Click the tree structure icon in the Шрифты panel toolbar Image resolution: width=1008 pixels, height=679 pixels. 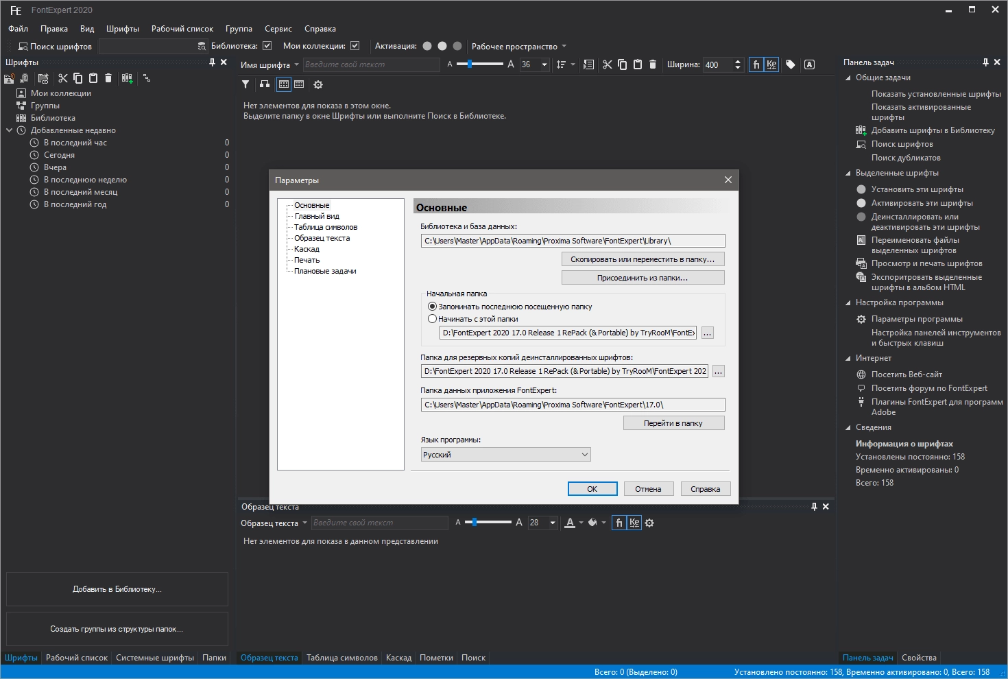click(x=147, y=78)
